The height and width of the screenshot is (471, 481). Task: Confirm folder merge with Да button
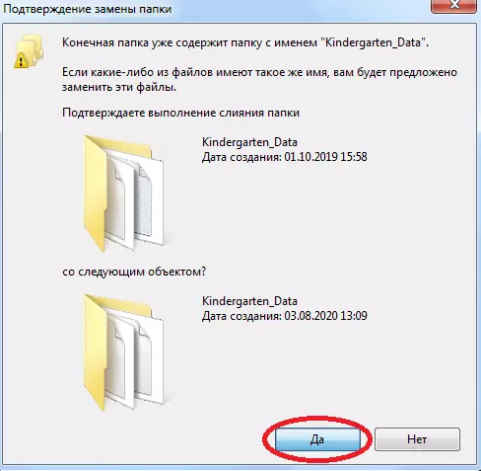(317, 439)
